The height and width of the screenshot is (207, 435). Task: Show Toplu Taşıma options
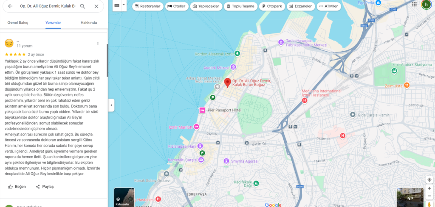(x=240, y=6)
